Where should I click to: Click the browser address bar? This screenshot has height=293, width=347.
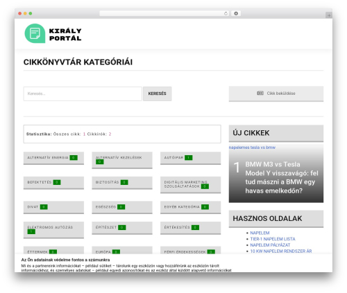coord(164,14)
